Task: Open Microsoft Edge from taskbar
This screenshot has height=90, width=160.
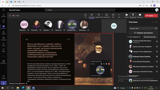Action: tap(23, 88)
